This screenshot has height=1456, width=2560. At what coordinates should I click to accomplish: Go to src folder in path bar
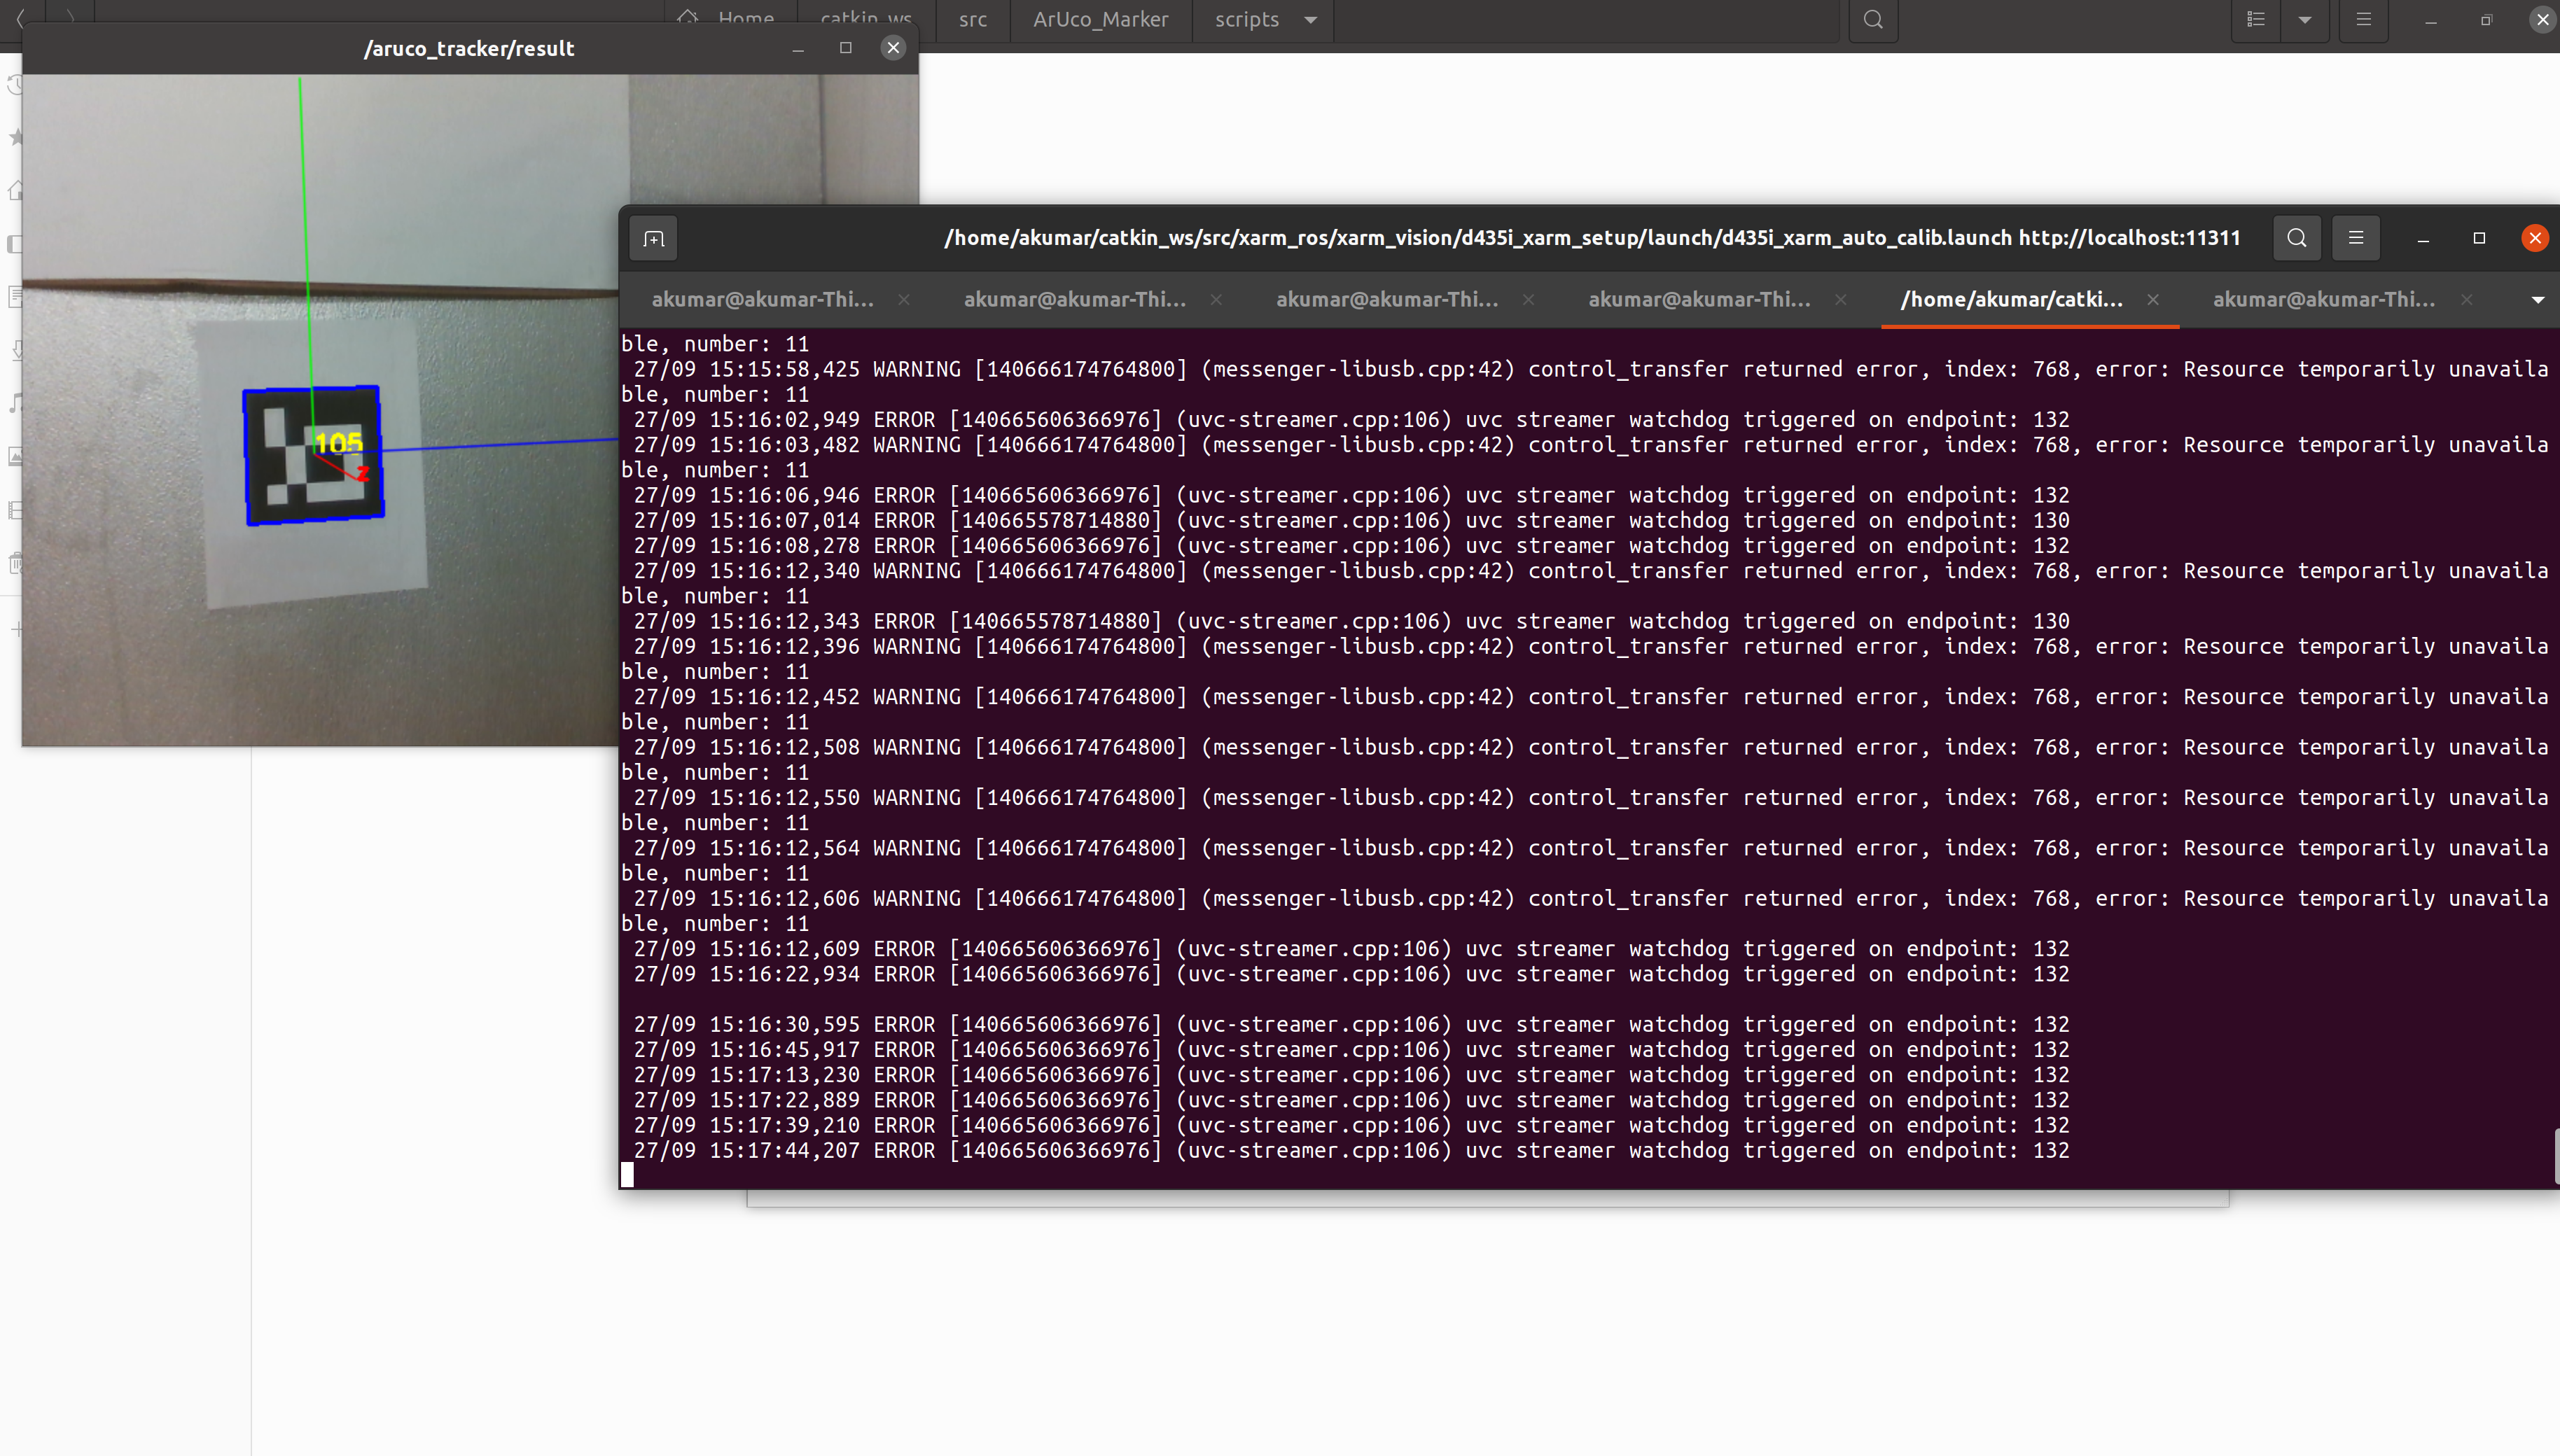(972, 19)
